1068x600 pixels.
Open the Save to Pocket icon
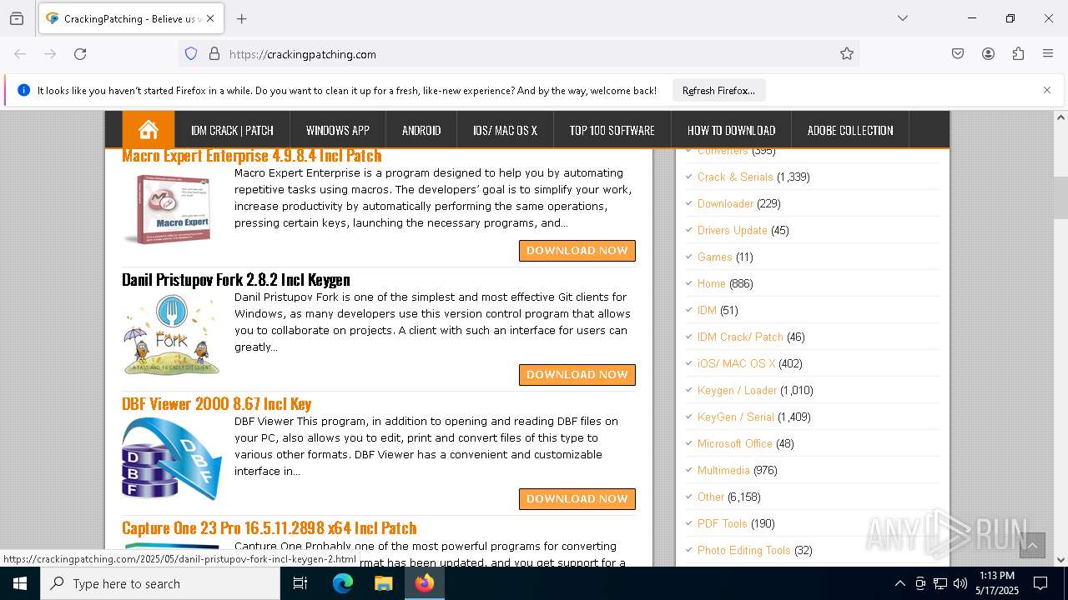click(958, 54)
